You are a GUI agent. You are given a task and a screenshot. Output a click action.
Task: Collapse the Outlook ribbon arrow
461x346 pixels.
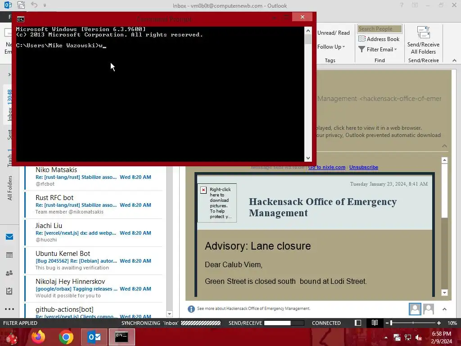[x=454, y=60]
